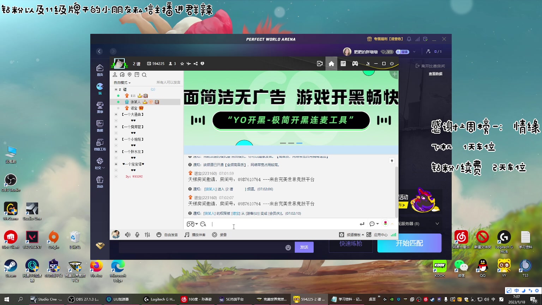Image resolution: width=542 pixels, height=305 pixels.
Task: Open the user list icon above channel tree
Action: [x=115, y=75]
